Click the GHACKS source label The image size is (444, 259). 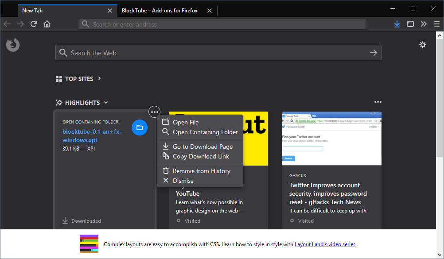pos(298,175)
